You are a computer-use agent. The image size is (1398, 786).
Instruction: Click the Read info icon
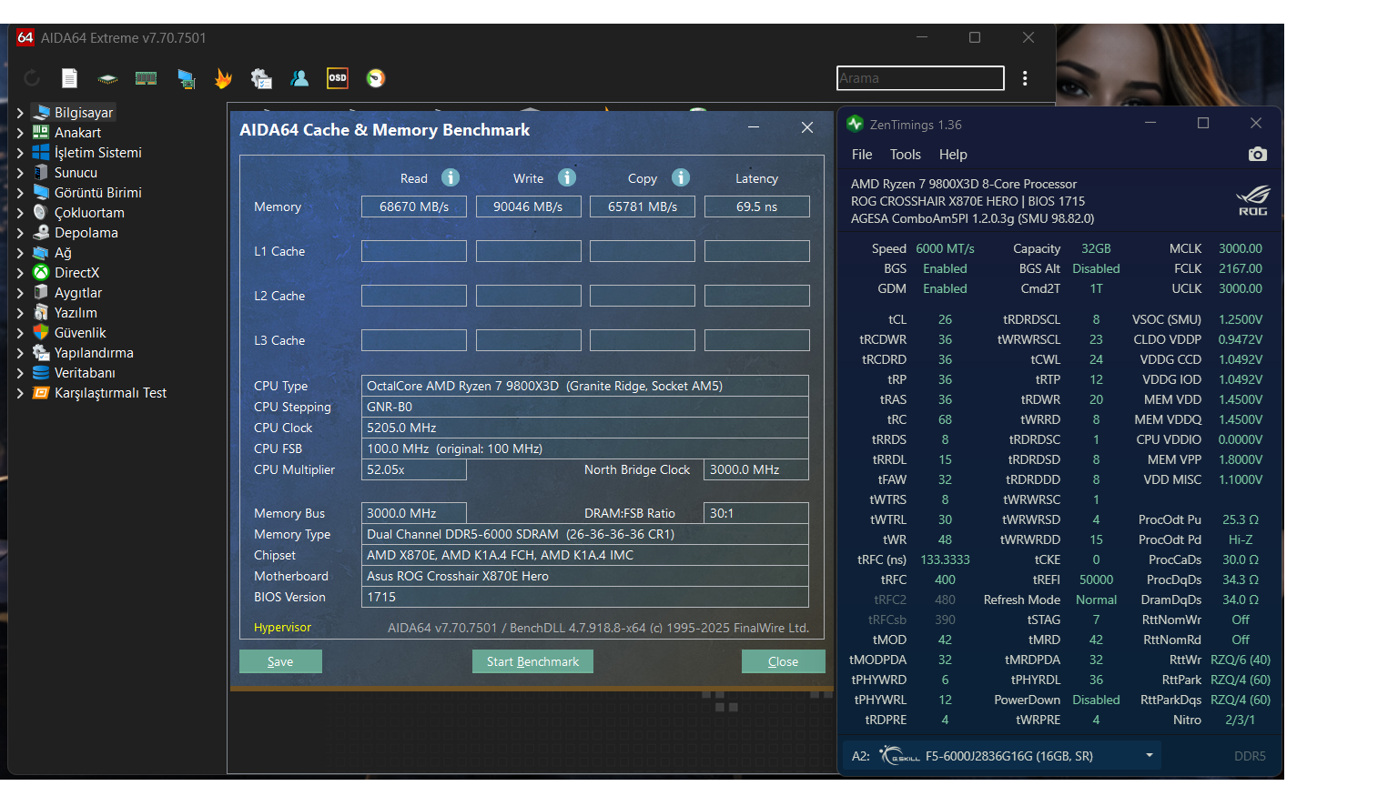(451, 177)
